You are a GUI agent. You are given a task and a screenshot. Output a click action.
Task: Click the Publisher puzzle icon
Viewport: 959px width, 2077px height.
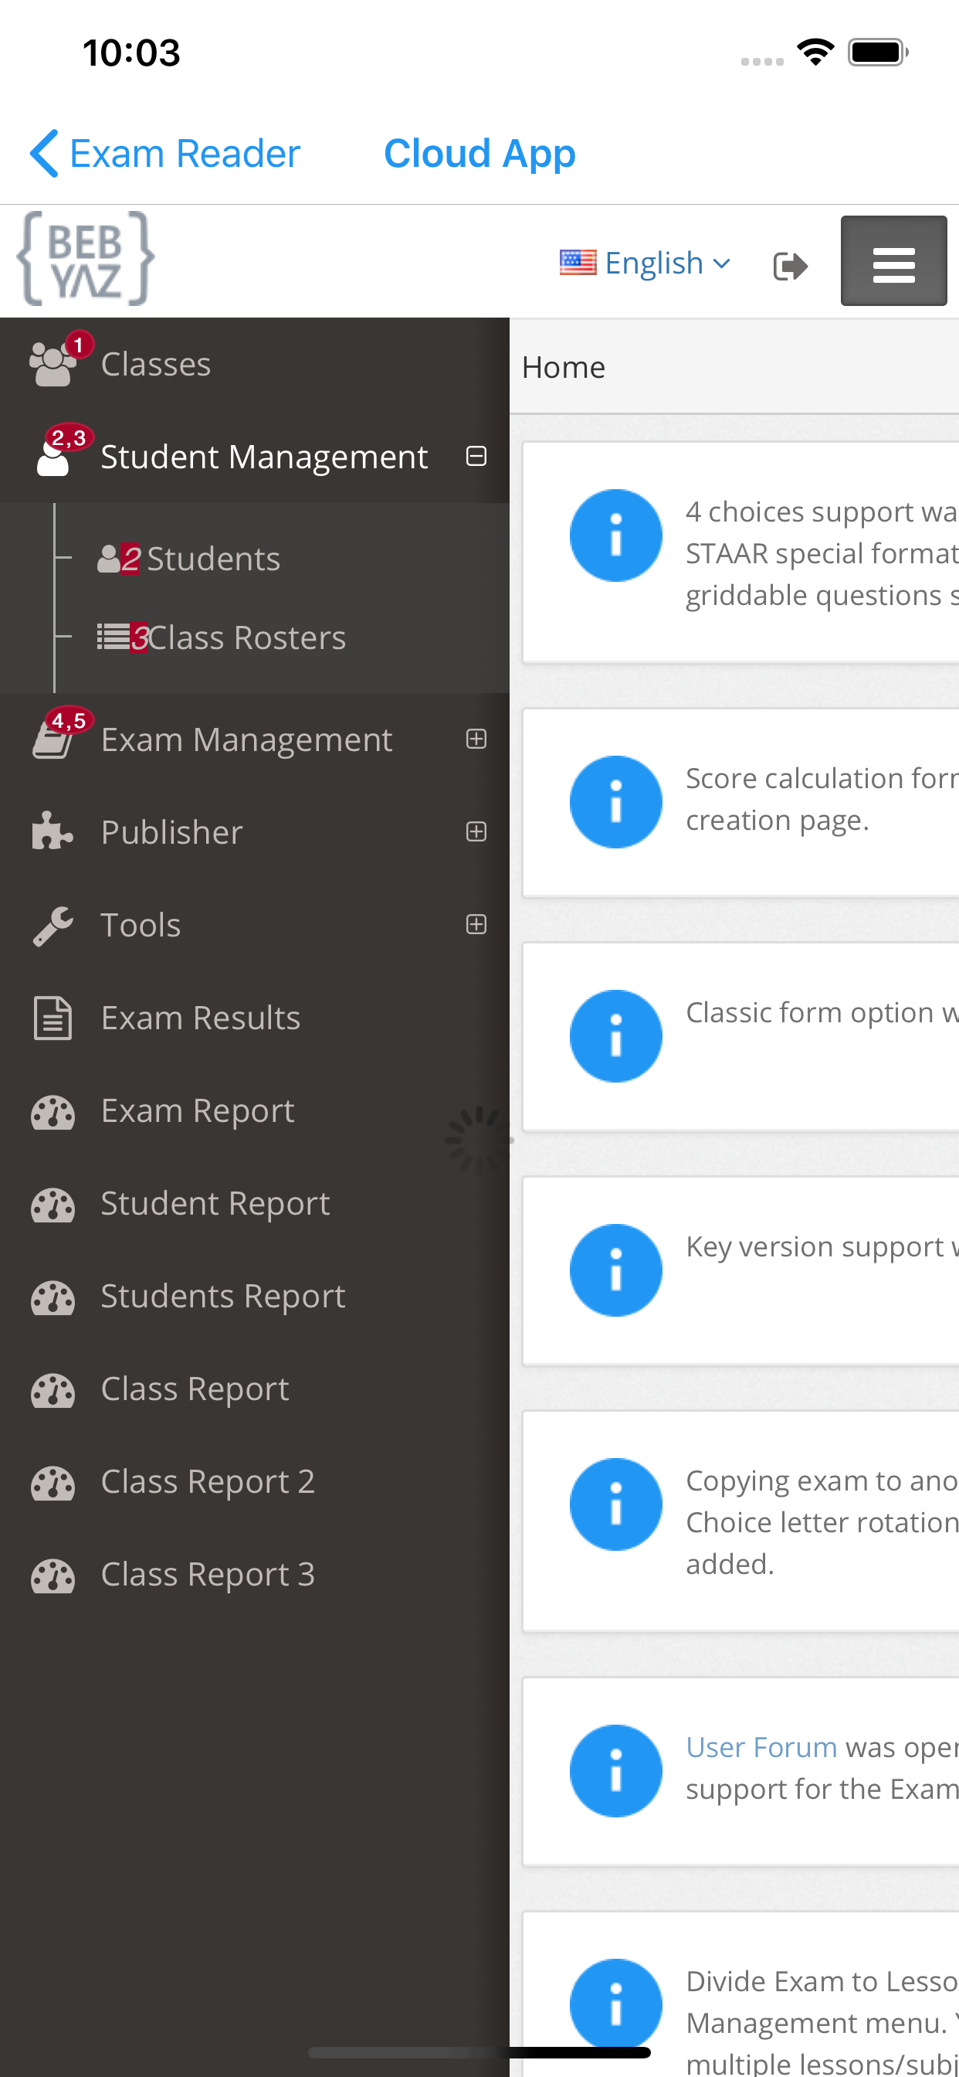click(53, 831)
